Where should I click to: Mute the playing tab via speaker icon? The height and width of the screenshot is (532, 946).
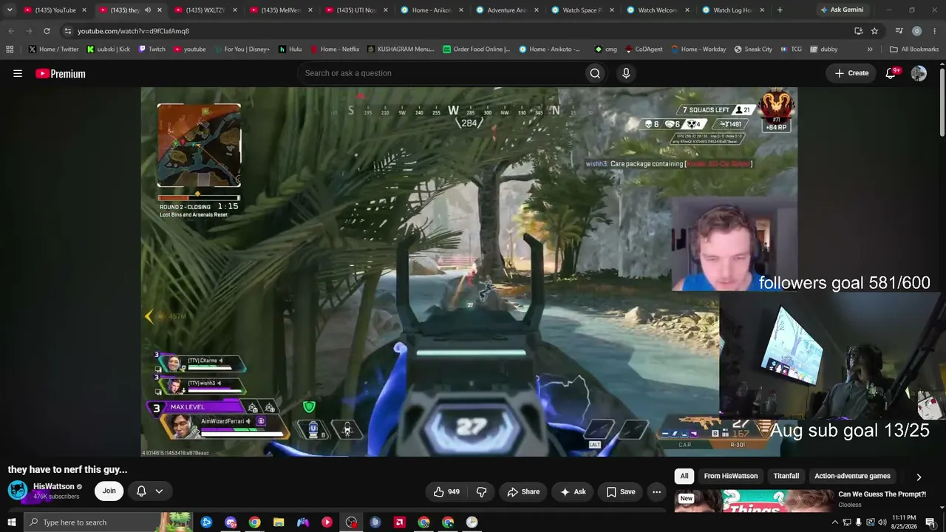pyautogui.click(x=148, y=10)
